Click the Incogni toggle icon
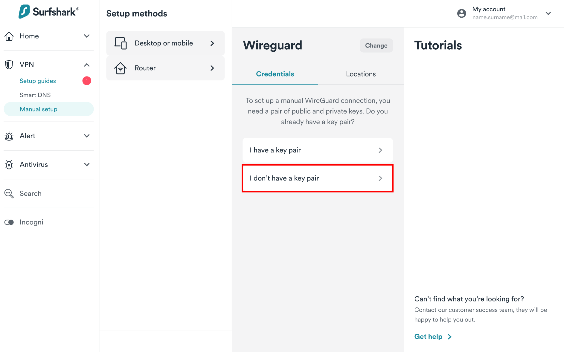 coord(9,222)
